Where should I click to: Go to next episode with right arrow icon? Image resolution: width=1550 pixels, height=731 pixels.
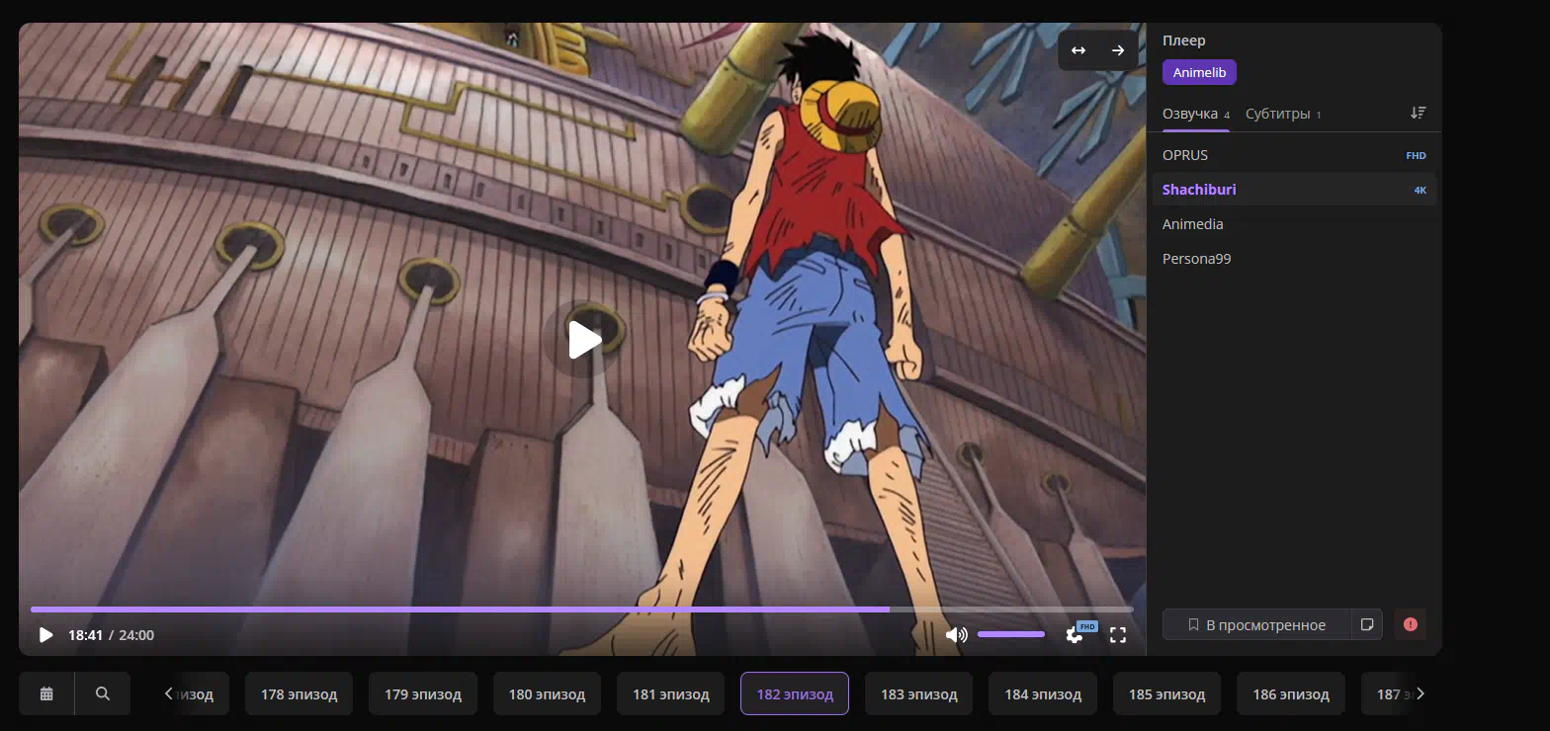1118,50
